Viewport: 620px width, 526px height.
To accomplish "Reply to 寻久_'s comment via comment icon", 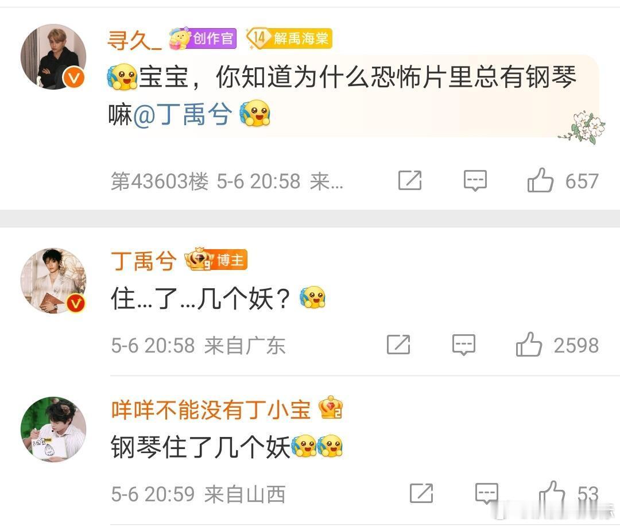I will (x=475, y=180).
